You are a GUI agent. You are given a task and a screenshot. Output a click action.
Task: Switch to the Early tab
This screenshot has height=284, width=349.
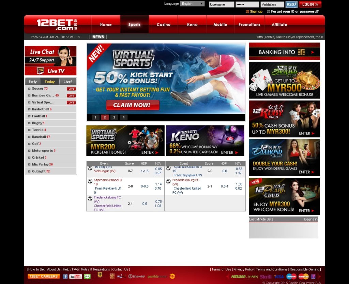click(32, 82)
